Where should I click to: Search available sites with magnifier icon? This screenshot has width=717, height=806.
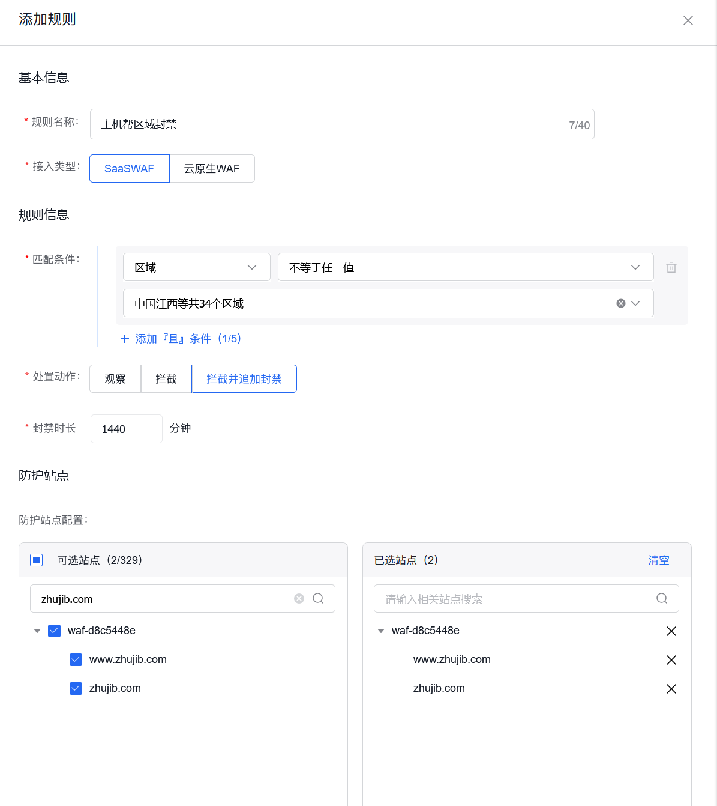click(318, 599)
